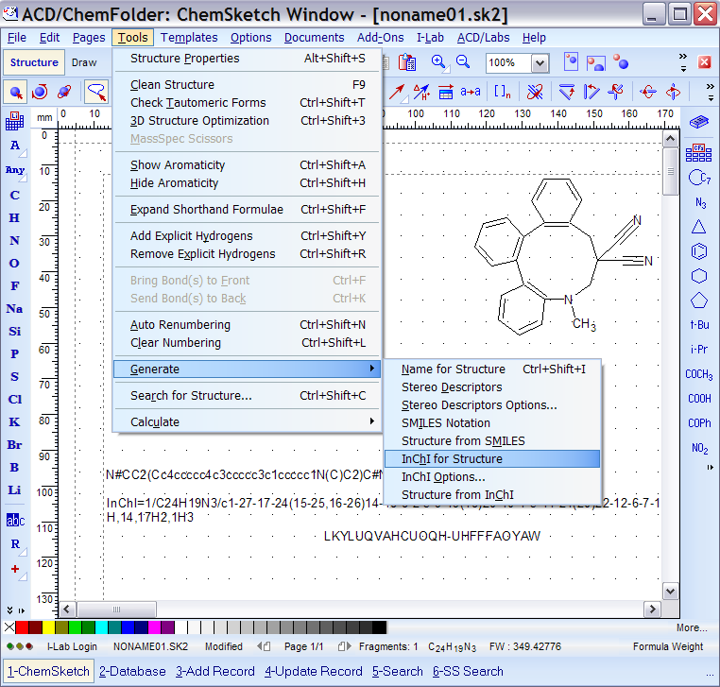Select the reaction arrow tool
This screenshot has height=687, width=720.
tap(397, 93)
